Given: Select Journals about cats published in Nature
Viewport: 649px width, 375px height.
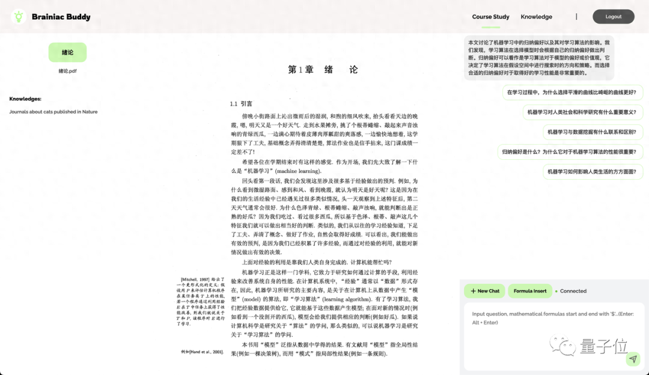Looking at the screenshot, I should tap(53, 112).
